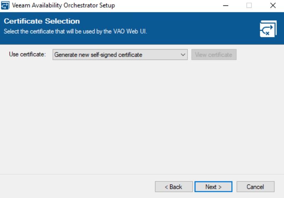Click empty footer area left of Back button

[x=76, y=187]
